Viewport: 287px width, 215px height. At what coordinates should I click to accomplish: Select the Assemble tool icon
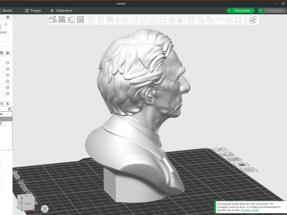pos(228,20)
